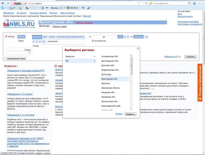Select the Квартиру property tab beside Дом
The image size is (205, 155).
pyautogui.click(x=37, y=37)
